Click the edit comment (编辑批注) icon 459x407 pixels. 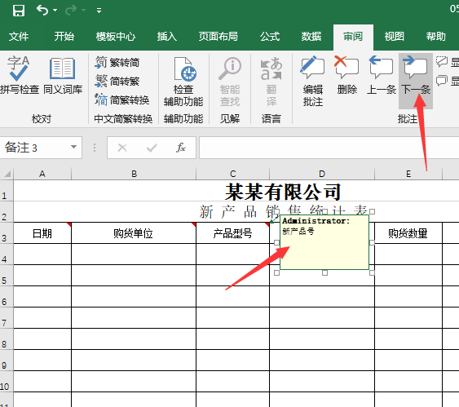313,81
